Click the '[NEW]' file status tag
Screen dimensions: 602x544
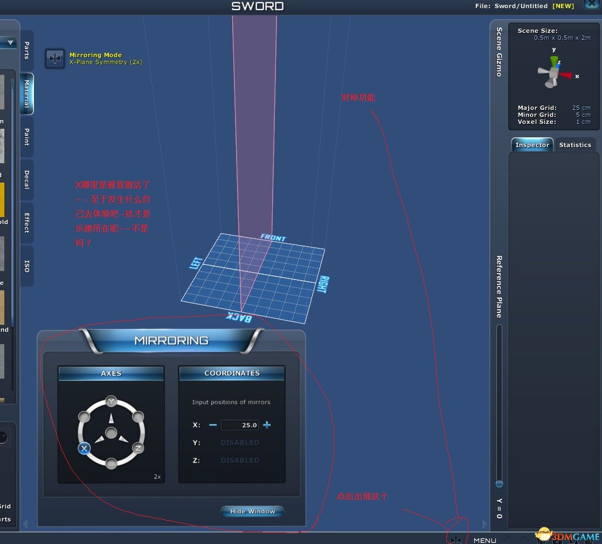click(x=563, y=6)
